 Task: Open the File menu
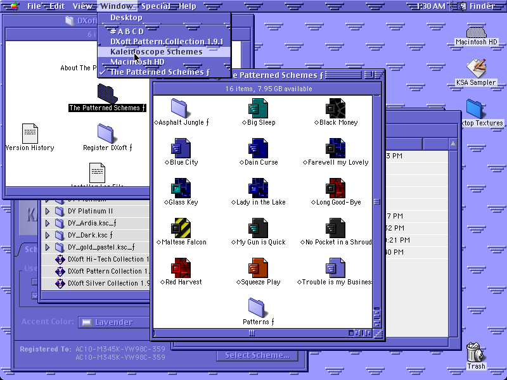point(34,6)
